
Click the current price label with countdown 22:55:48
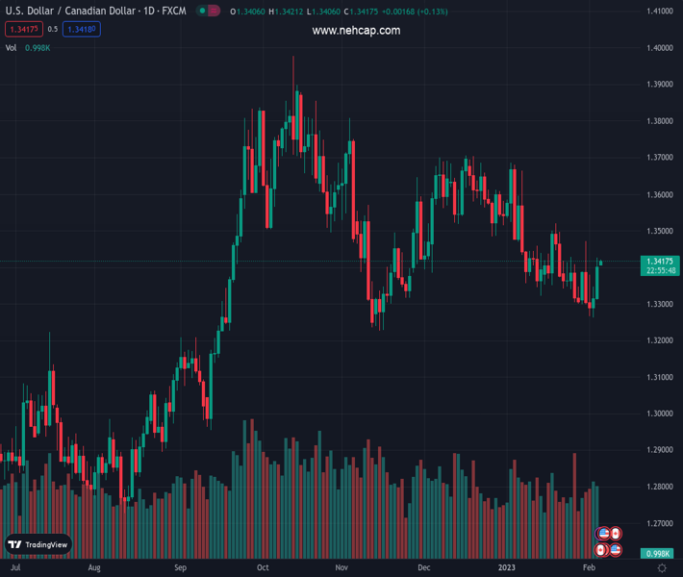tap(660, 265)
